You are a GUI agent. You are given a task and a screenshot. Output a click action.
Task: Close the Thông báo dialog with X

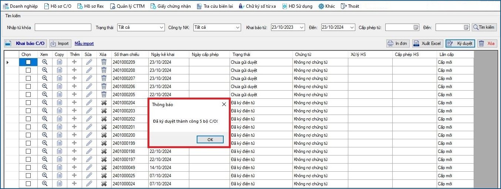(x=224, y=104)
